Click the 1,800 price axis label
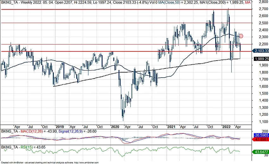The height and width of the screenshot is (164, 269). [x=263, y=72]
